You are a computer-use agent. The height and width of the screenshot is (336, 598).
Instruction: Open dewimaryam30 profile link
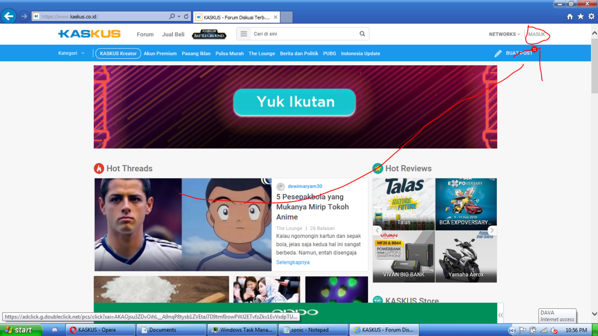(x=305, y=186)
